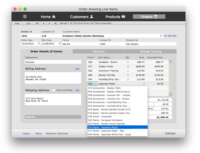Viewport: 200px width, 153px height.
Task: Select 545 Accessories - Humidity/Drip Tray option
Action: (118, 106)
